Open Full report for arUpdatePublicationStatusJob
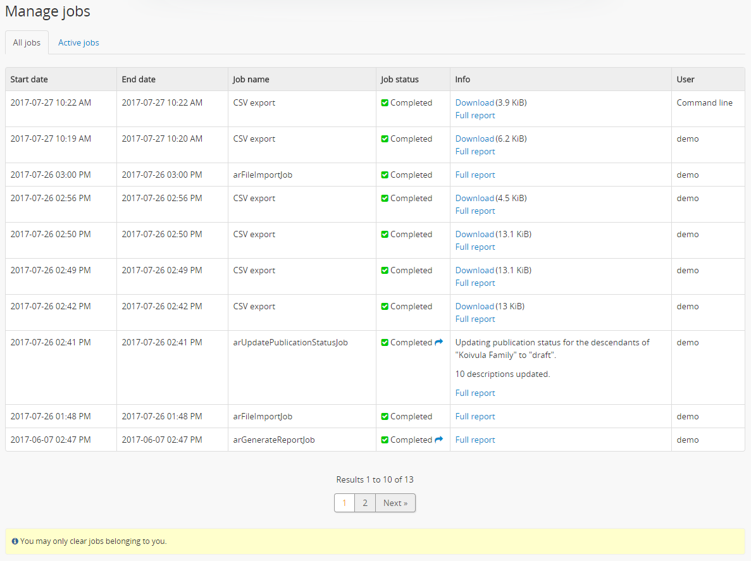Screen dimensions: 751x561 coord(475,393)
